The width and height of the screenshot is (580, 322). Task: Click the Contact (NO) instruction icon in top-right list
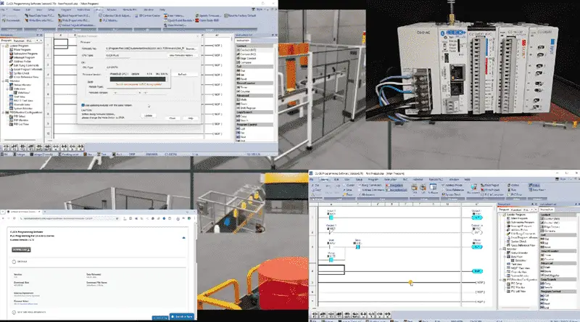239,50
